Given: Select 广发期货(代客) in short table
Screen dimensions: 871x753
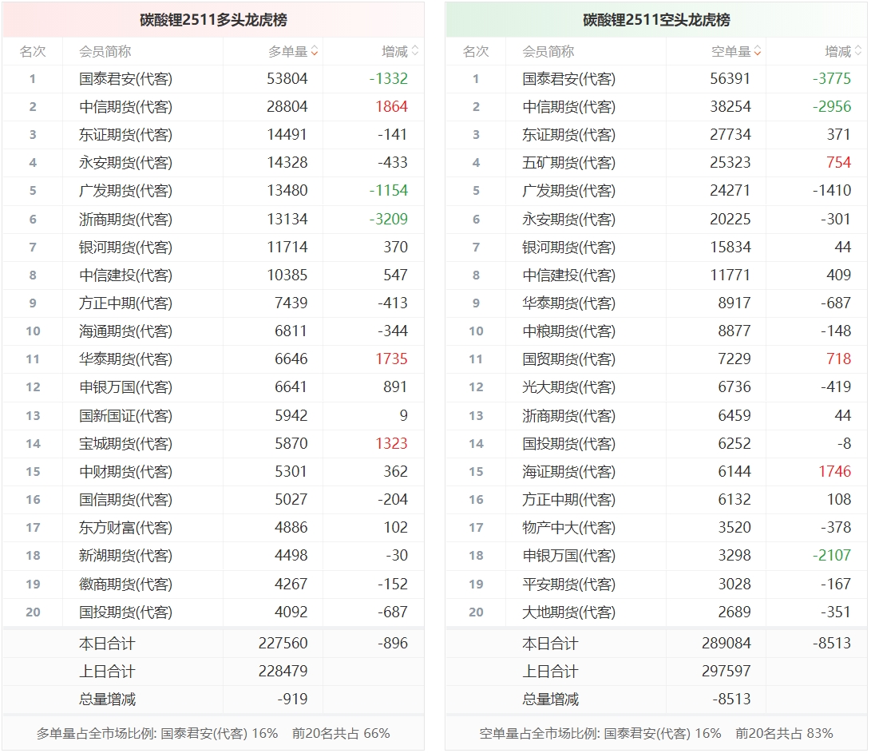Looking at the screenshot, I should pyautogui.click(x=568, y=191).
